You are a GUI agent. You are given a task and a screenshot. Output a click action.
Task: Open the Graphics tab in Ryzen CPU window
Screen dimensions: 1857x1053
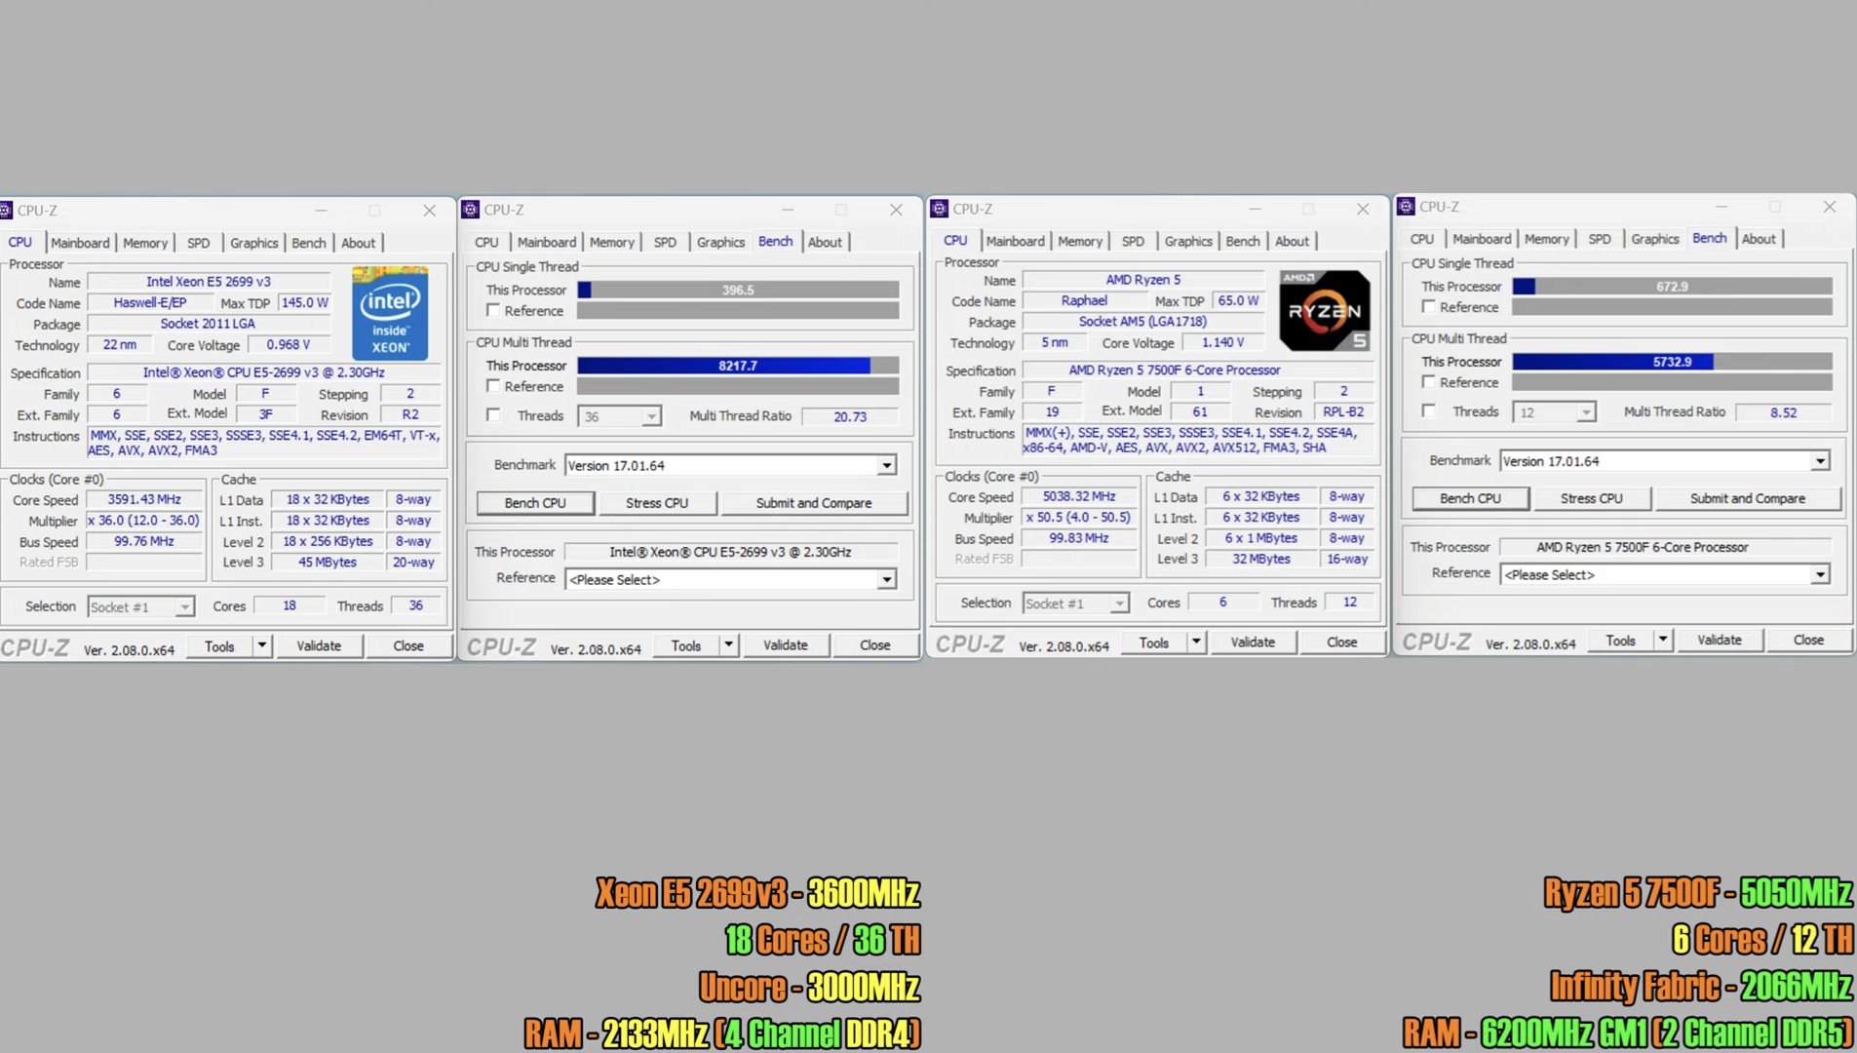(x=1189, y=241)
